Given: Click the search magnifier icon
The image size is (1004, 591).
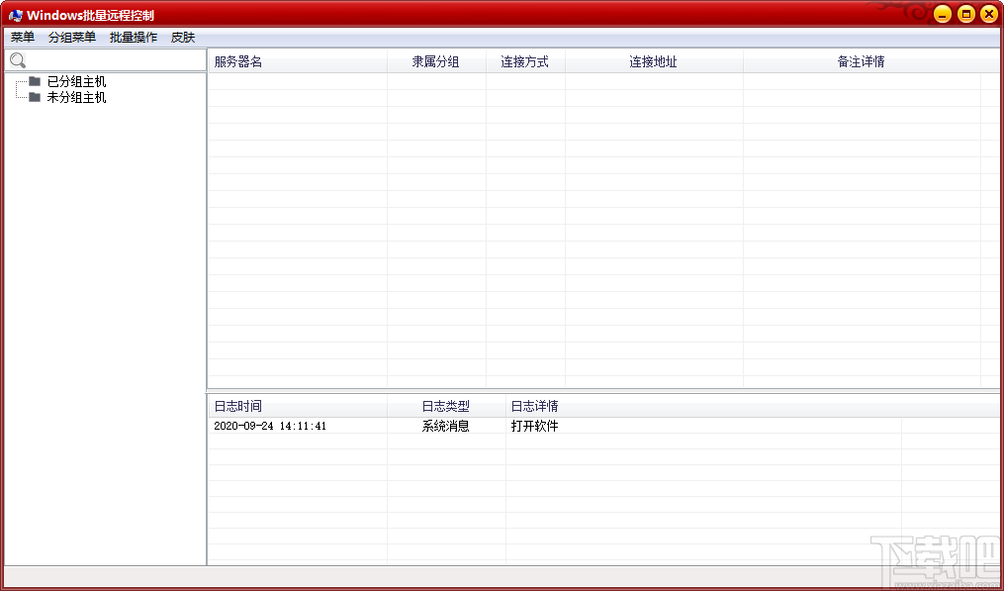Looking at the screenshot, I should point(17,59).
